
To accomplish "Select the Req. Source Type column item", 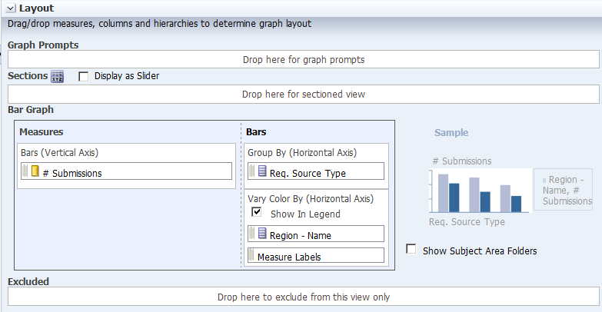I will click(308, 173).
